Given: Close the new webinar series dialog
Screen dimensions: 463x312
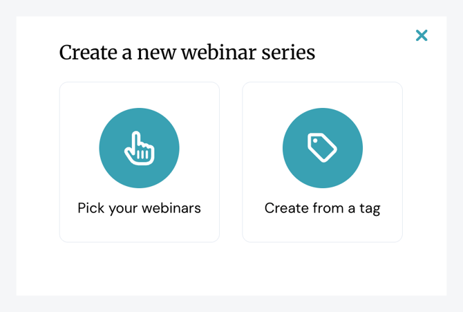Looking at the screenshot, I should pos(422,35).
